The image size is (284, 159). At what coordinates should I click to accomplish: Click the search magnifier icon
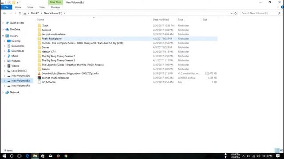point(279,13)
